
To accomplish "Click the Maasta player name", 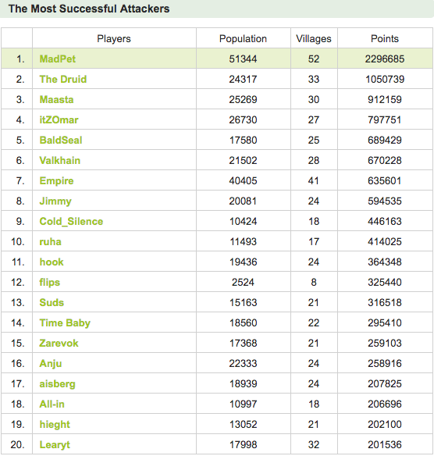I will (x=56, y=99).
